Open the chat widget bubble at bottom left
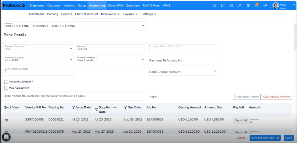 pos(6,137)
